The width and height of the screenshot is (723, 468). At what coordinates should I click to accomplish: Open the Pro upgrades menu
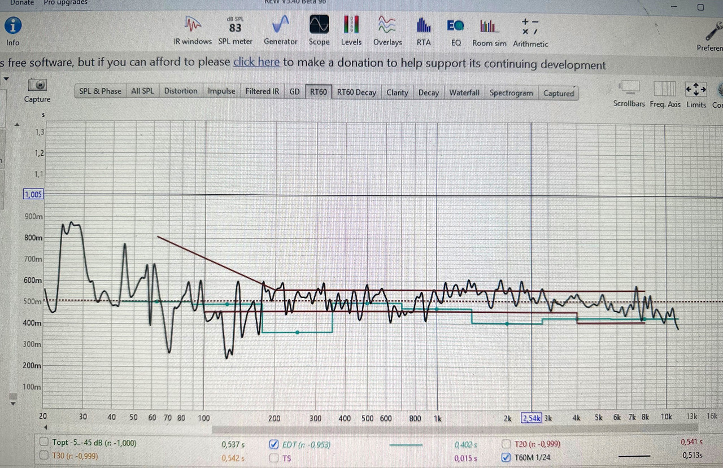coord(66,2)
